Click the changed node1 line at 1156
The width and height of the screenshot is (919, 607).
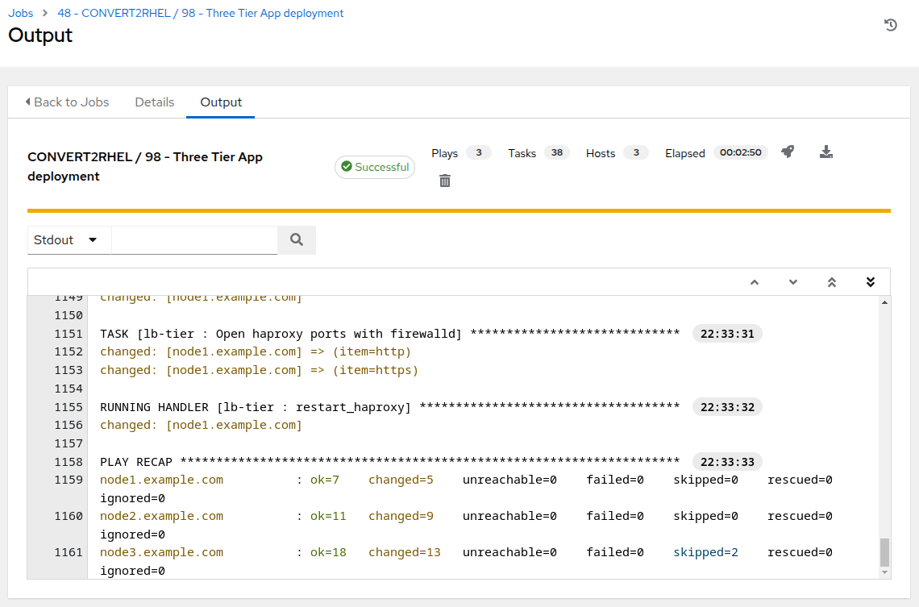201,426
